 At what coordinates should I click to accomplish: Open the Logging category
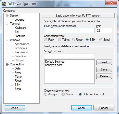click(20, 20)
